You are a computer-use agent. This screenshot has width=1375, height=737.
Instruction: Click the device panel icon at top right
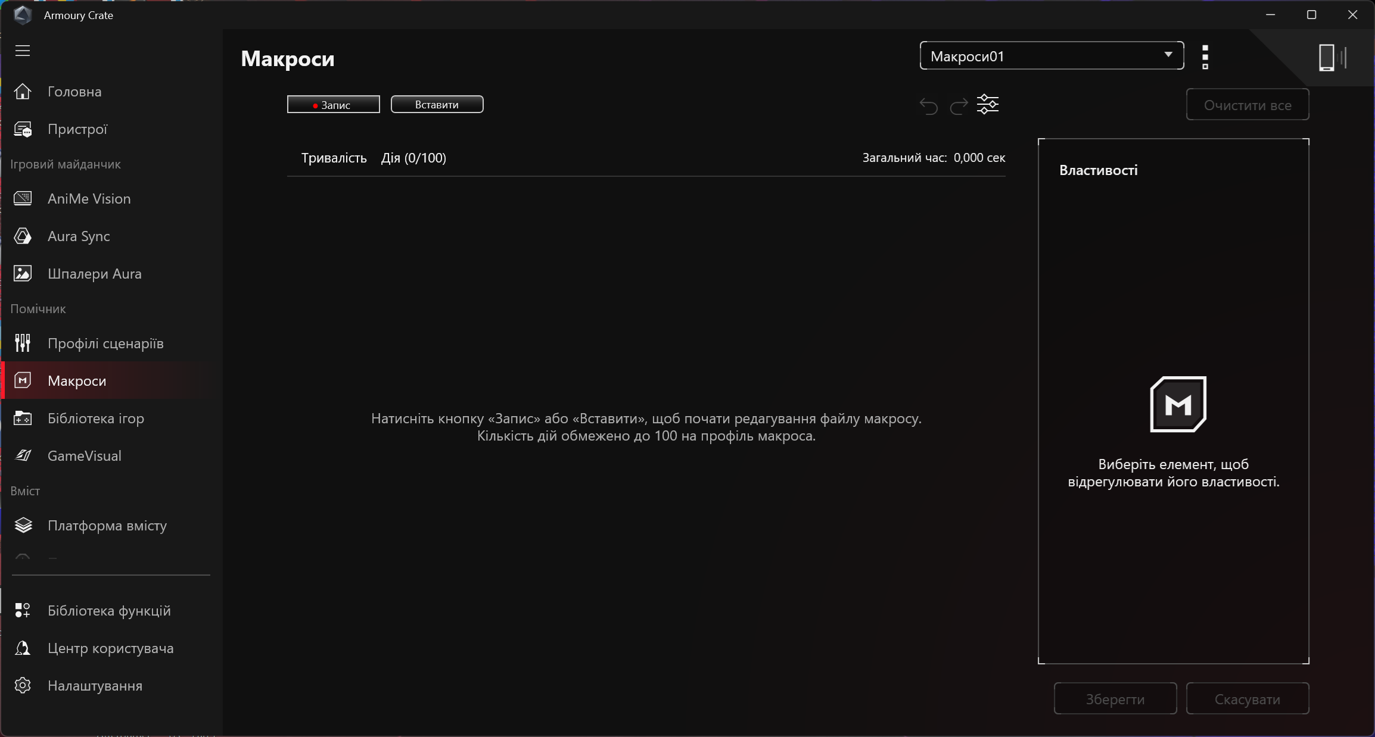(x=1332, y=58)
